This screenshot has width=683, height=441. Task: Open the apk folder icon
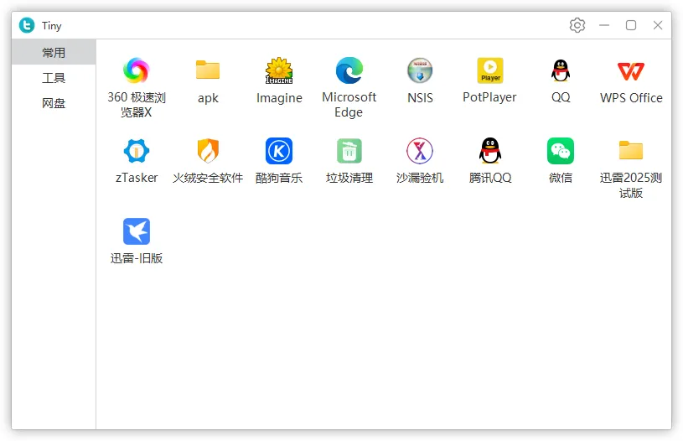[x=208, y=70]
